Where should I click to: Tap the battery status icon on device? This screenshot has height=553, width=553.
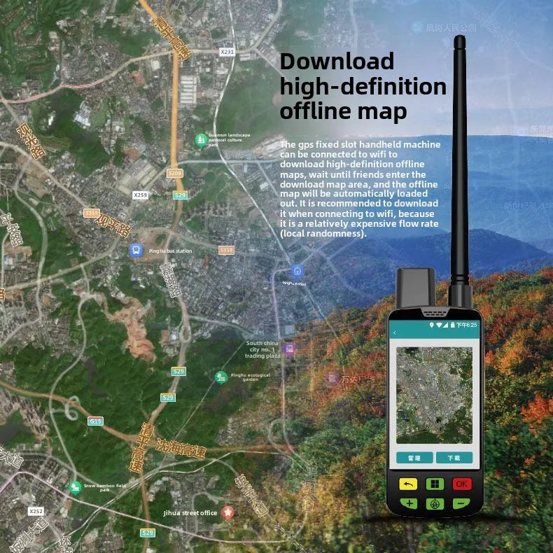[452, 325]
